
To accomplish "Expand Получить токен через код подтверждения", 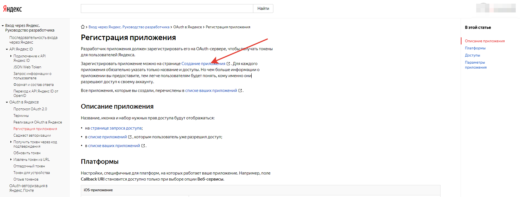I will pos(11,142).
